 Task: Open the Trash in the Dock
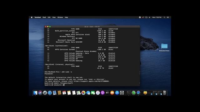(165, 93)
